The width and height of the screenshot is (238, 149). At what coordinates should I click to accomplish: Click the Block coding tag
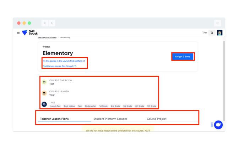(69, 106)
